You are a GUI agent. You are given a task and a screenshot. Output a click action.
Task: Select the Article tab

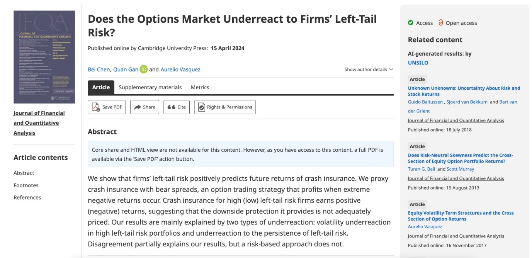[x=101, y=87]
